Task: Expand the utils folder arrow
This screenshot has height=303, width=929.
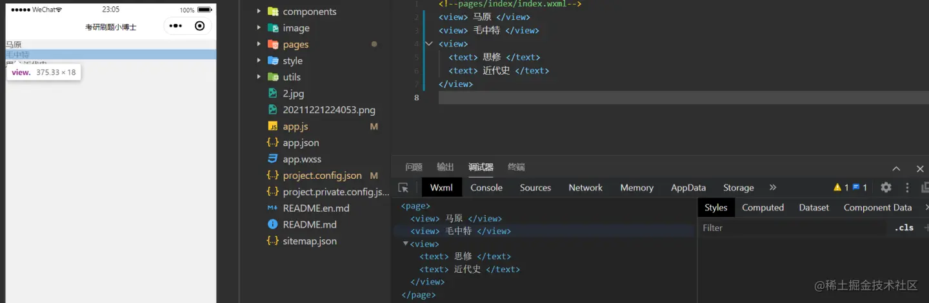Action: [259, 77]
